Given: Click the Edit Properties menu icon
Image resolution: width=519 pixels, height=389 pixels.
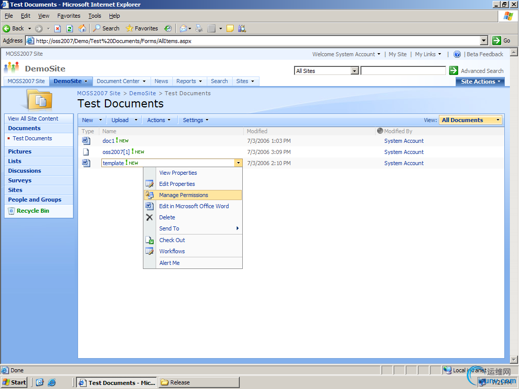Looking at the screenshot, I should coord(150,184).
